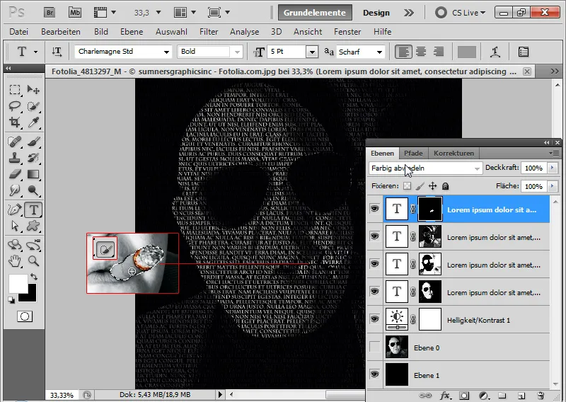Switch to the Pfade tab

pyautogui.click(x=413, y=153)
